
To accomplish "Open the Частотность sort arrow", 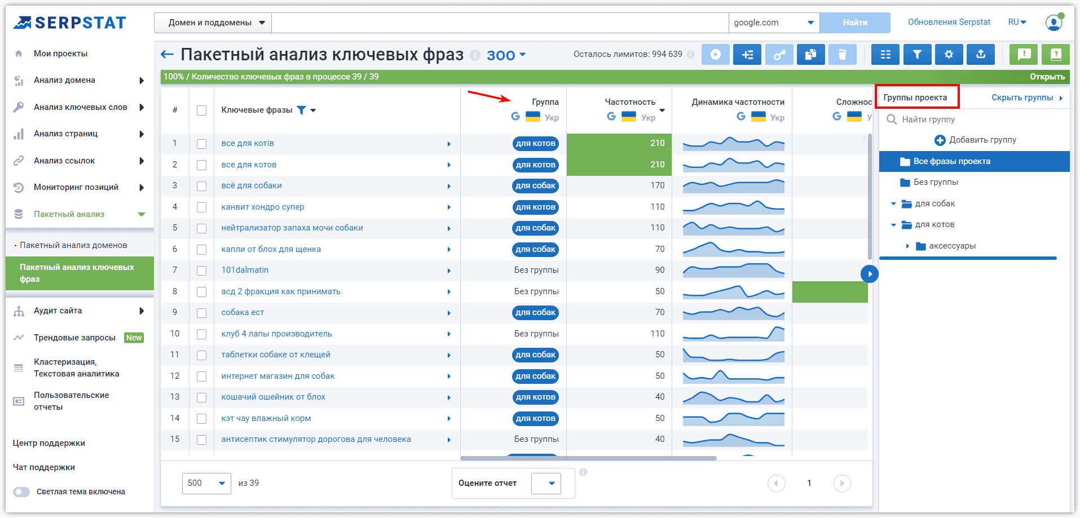I will tap(662, 110).
